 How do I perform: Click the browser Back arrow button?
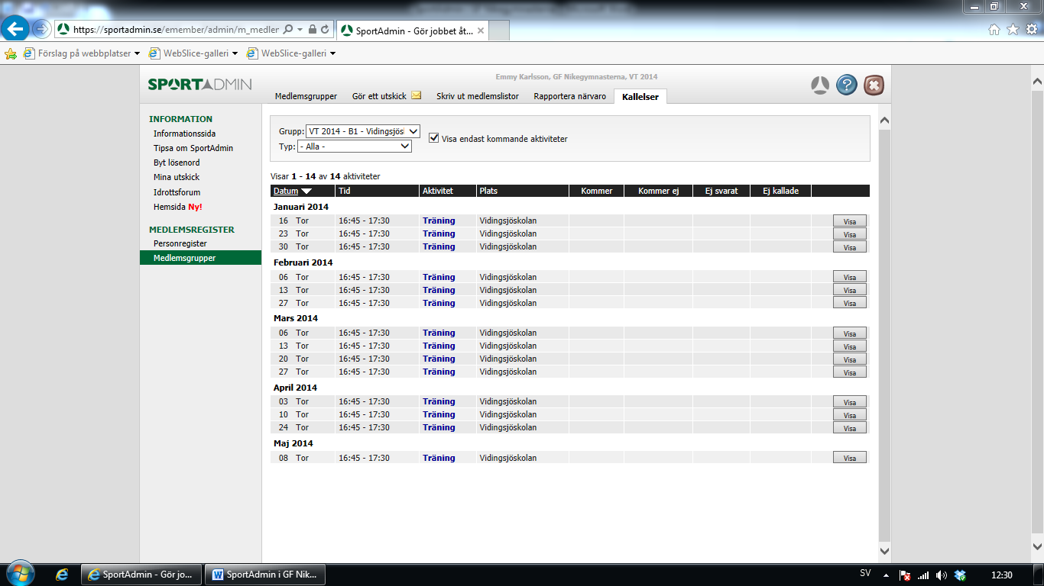click(16, 29)
